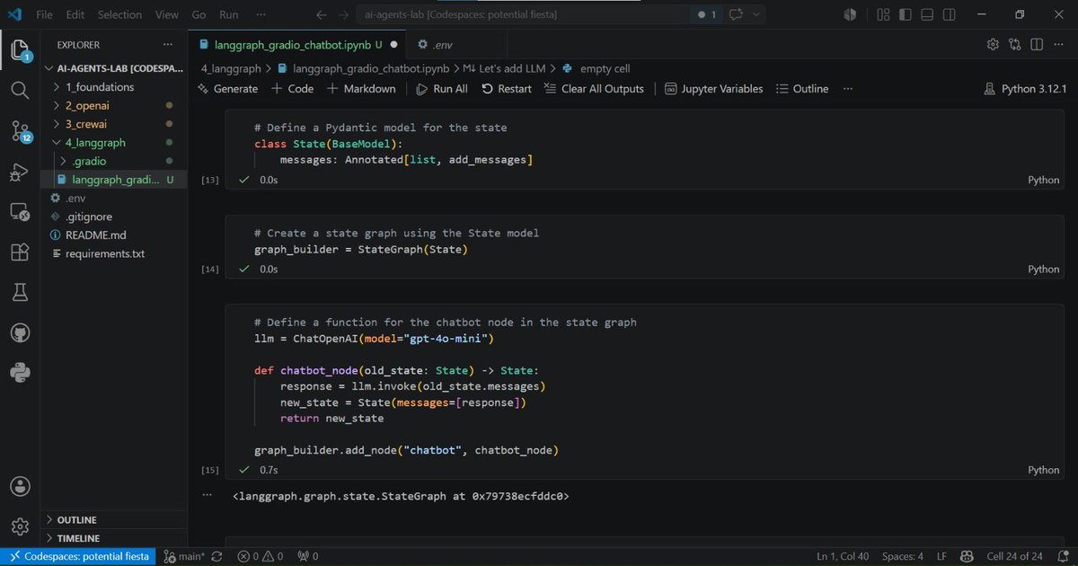This screenshot has width=1078, height=566.
Task: Restart the notebook kernel
Action: click(507, 89)
